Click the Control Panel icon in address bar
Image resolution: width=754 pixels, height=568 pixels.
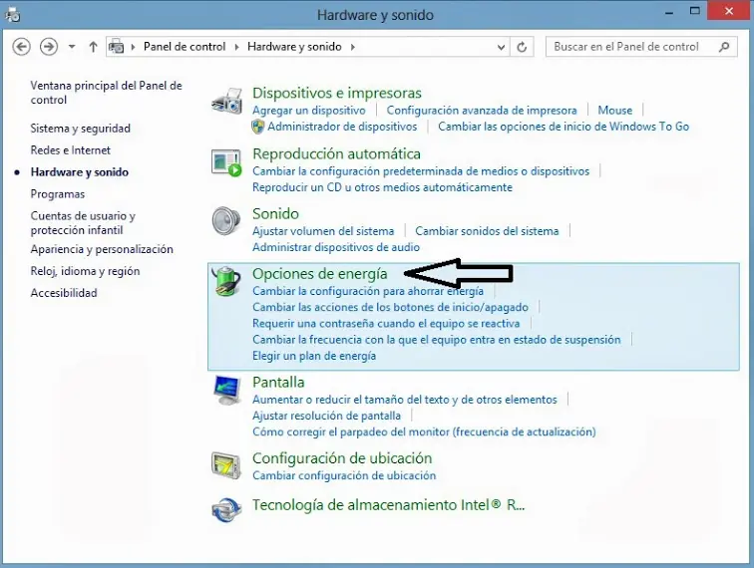tap(117, 47)
